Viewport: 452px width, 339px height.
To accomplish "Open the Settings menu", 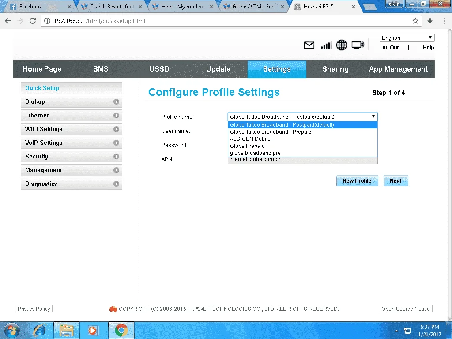I will pos(277,69).
